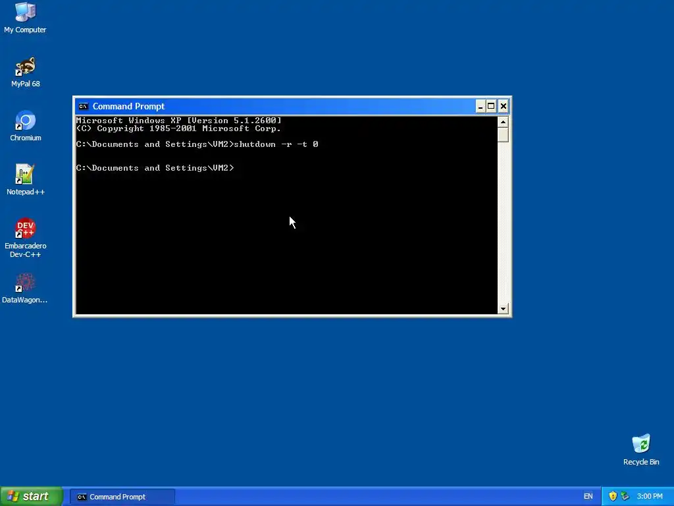Image resolution: width=674 pixels, height=506 pixels.
Task: Click the Copyright 1985-2001 Microsoft Corp. line
Action: (x=179, y=128)
